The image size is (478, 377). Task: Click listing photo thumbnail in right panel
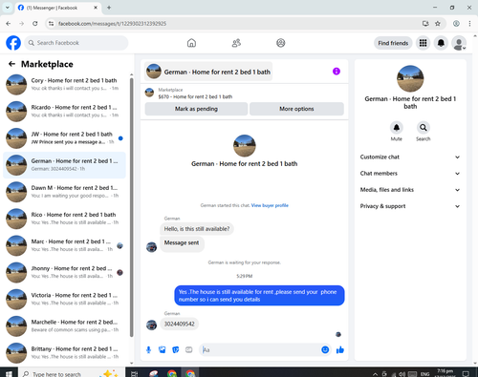pyautogui.click(x=410, y=78)
